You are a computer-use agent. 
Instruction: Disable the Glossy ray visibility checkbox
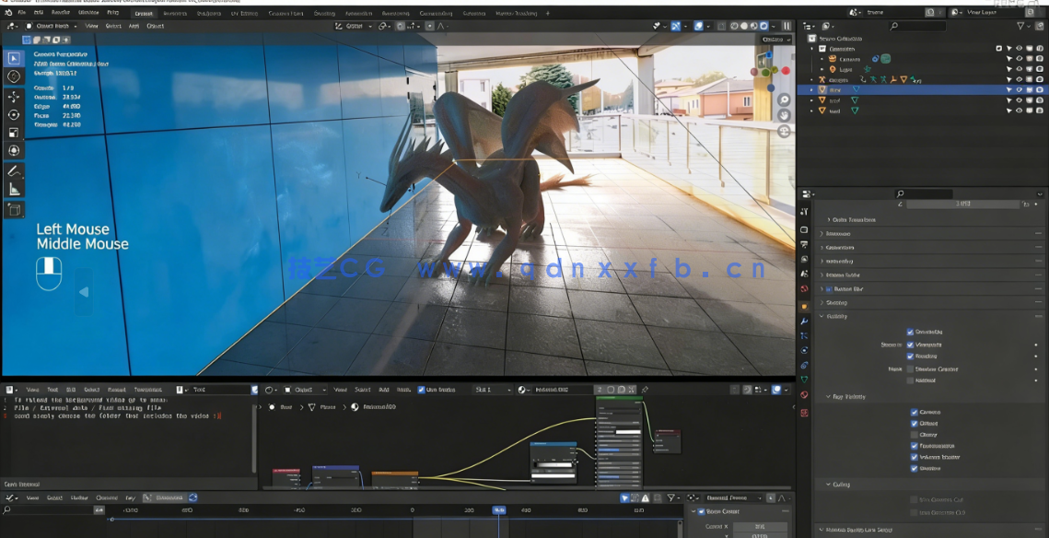[914, 434]
